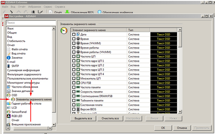Click the Гаджет рабочего стола icon
The image size is (215, 134).
click(9, 103)
